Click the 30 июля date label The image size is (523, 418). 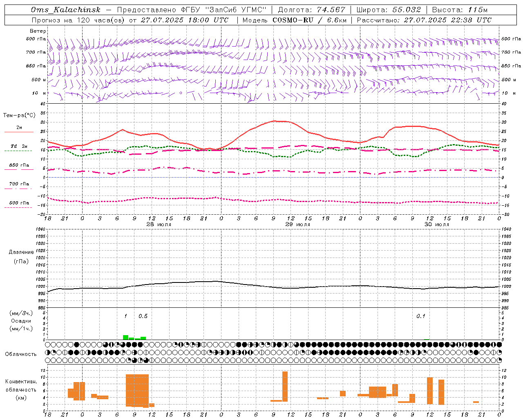coord(437,225)
